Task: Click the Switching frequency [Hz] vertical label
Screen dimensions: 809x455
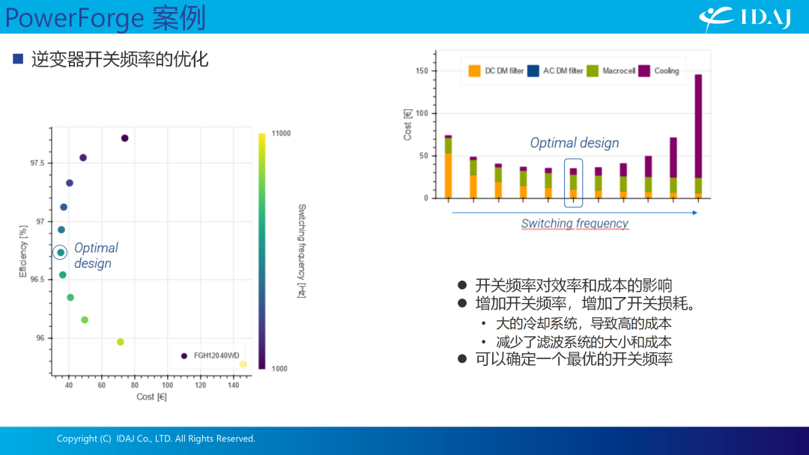Action: [302, 251]
